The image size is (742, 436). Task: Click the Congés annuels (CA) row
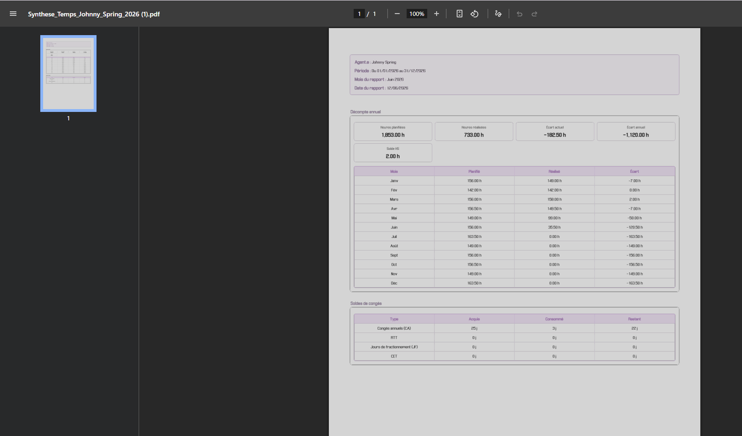tap(514, 328)
